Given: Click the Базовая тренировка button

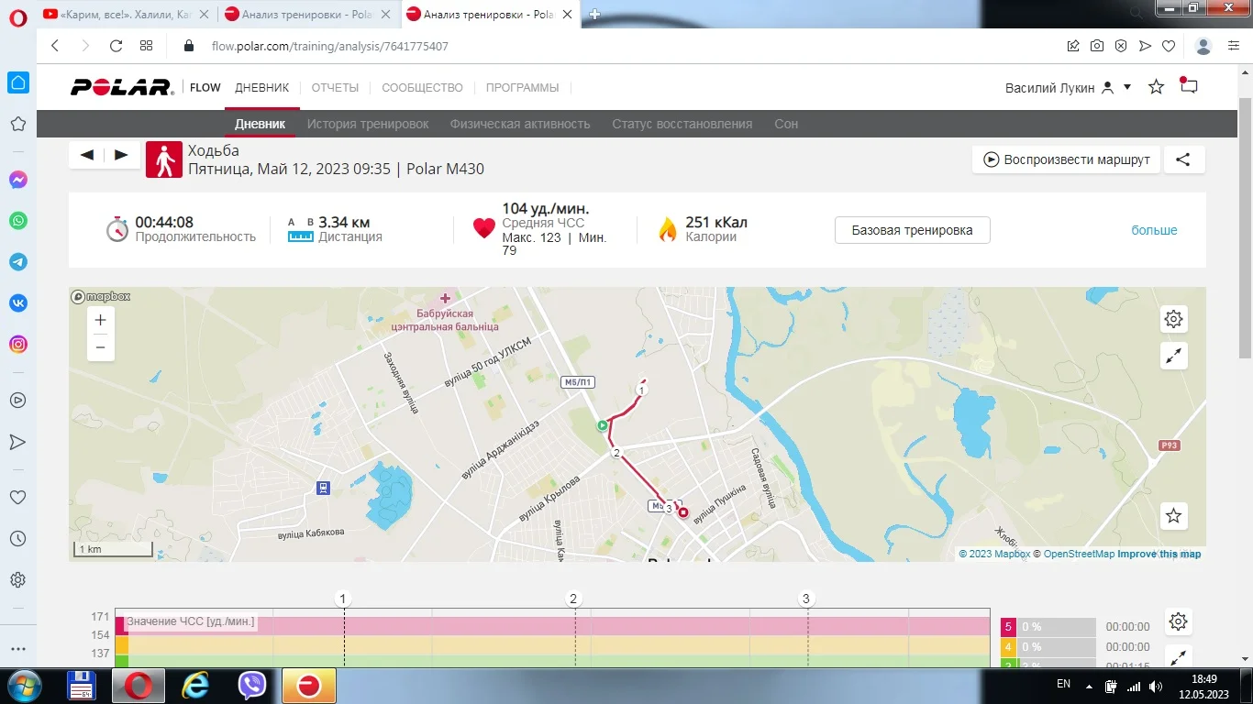Looking at the screenshot, I should pyautogui.click(x=912, y=230).
